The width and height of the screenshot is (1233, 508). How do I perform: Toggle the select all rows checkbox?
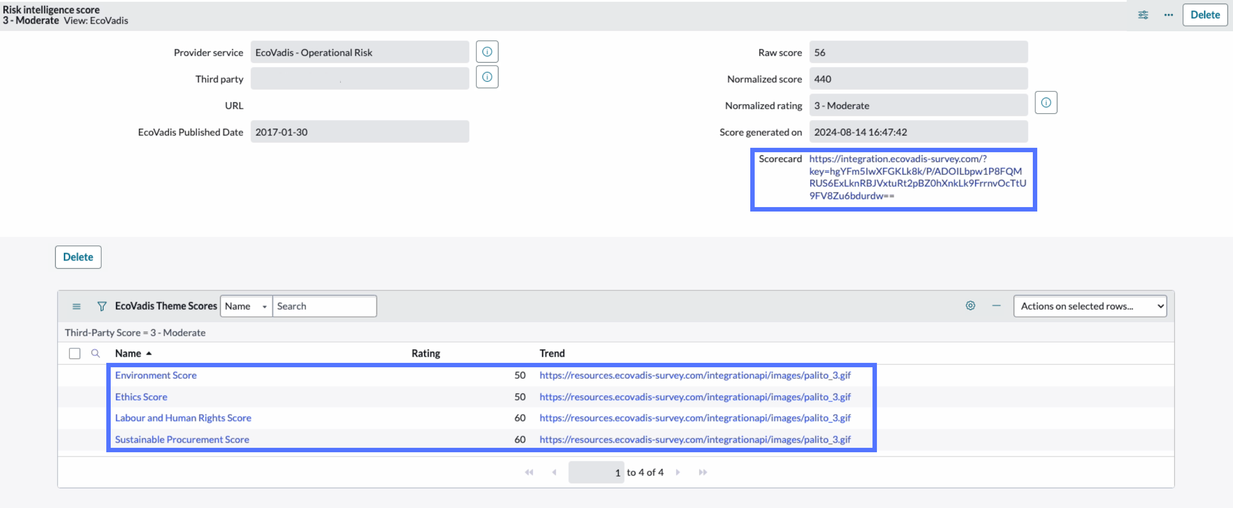click(x=75, y=354)
